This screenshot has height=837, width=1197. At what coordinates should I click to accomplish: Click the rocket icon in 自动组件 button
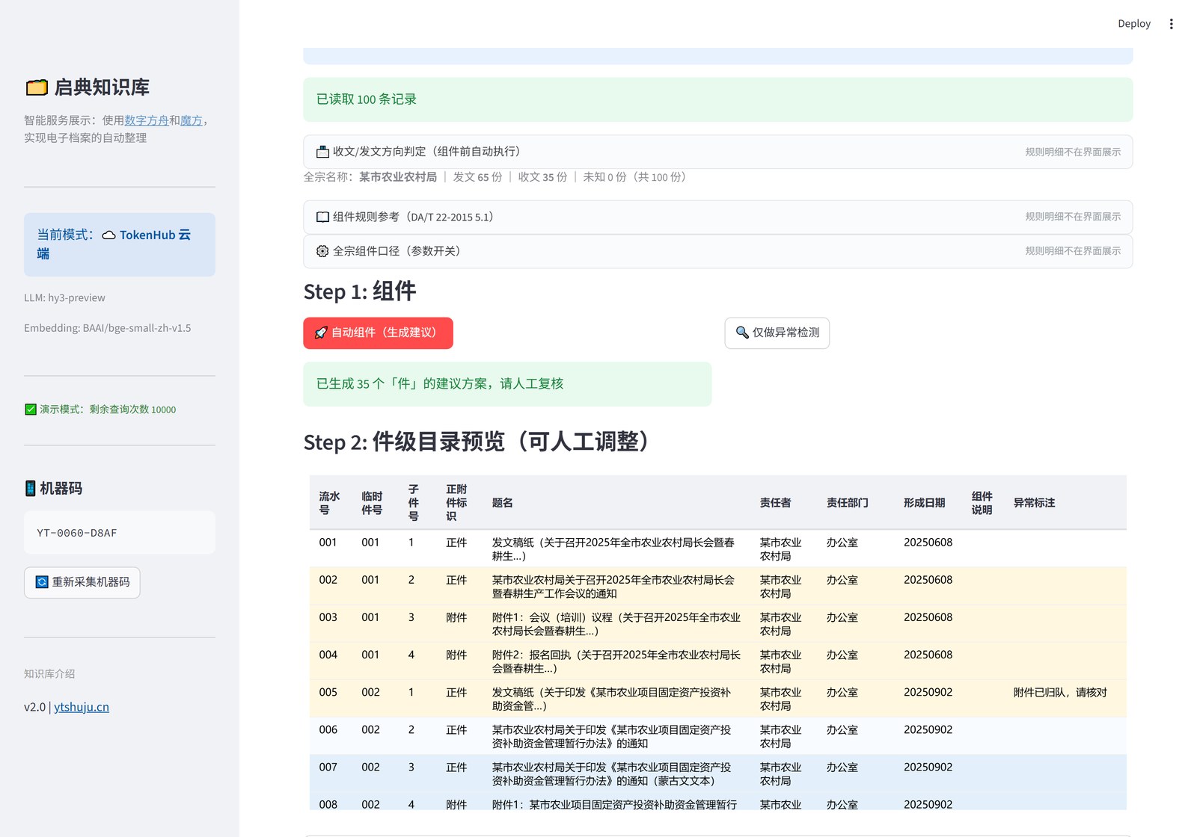pos(321,333)
